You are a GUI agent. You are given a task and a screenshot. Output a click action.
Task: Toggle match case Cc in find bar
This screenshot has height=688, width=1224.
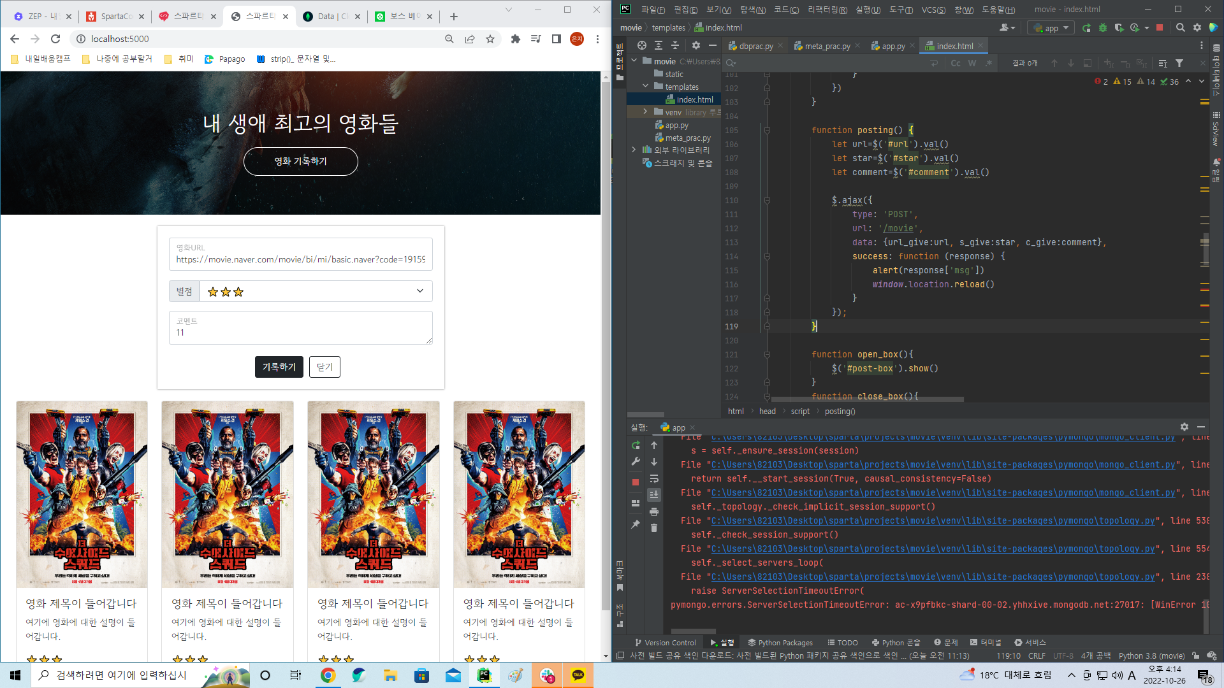955,63
